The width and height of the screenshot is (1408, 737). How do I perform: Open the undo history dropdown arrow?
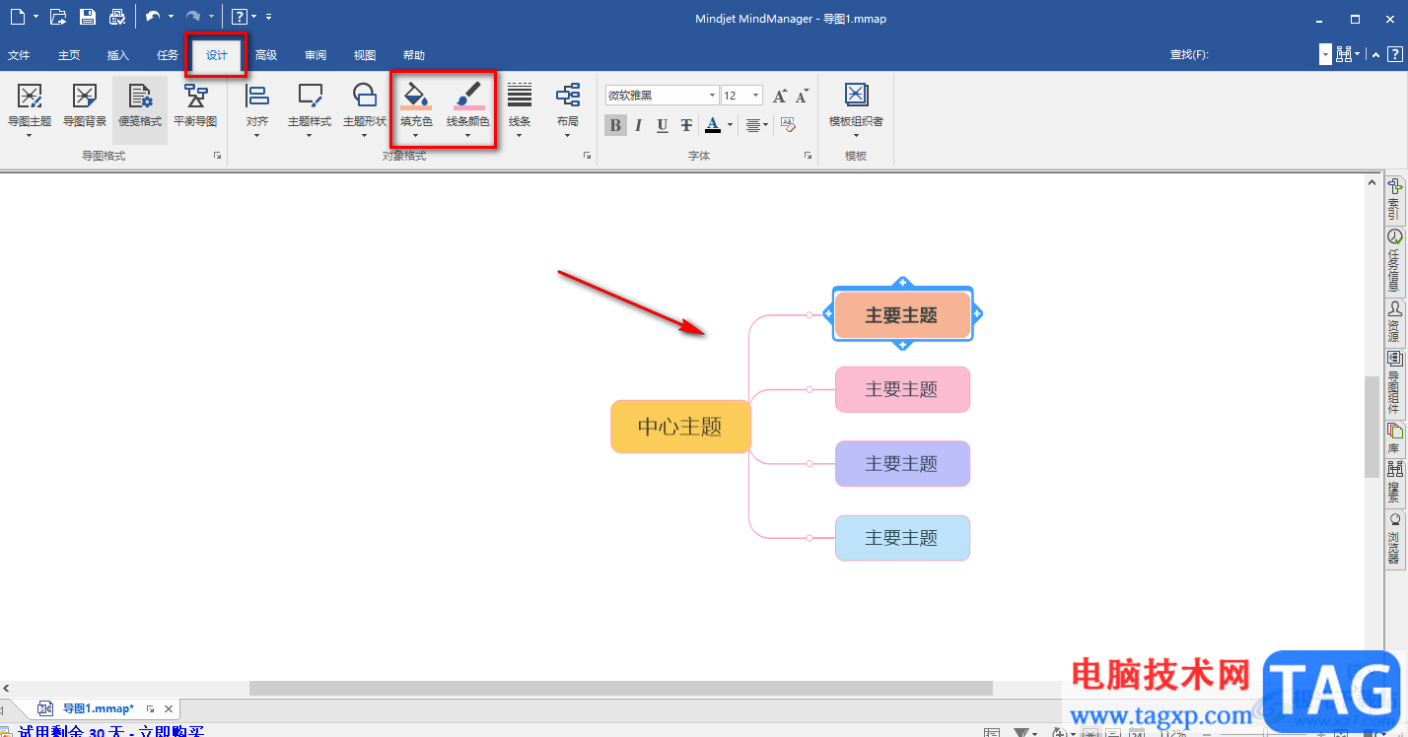coord(172,16)
